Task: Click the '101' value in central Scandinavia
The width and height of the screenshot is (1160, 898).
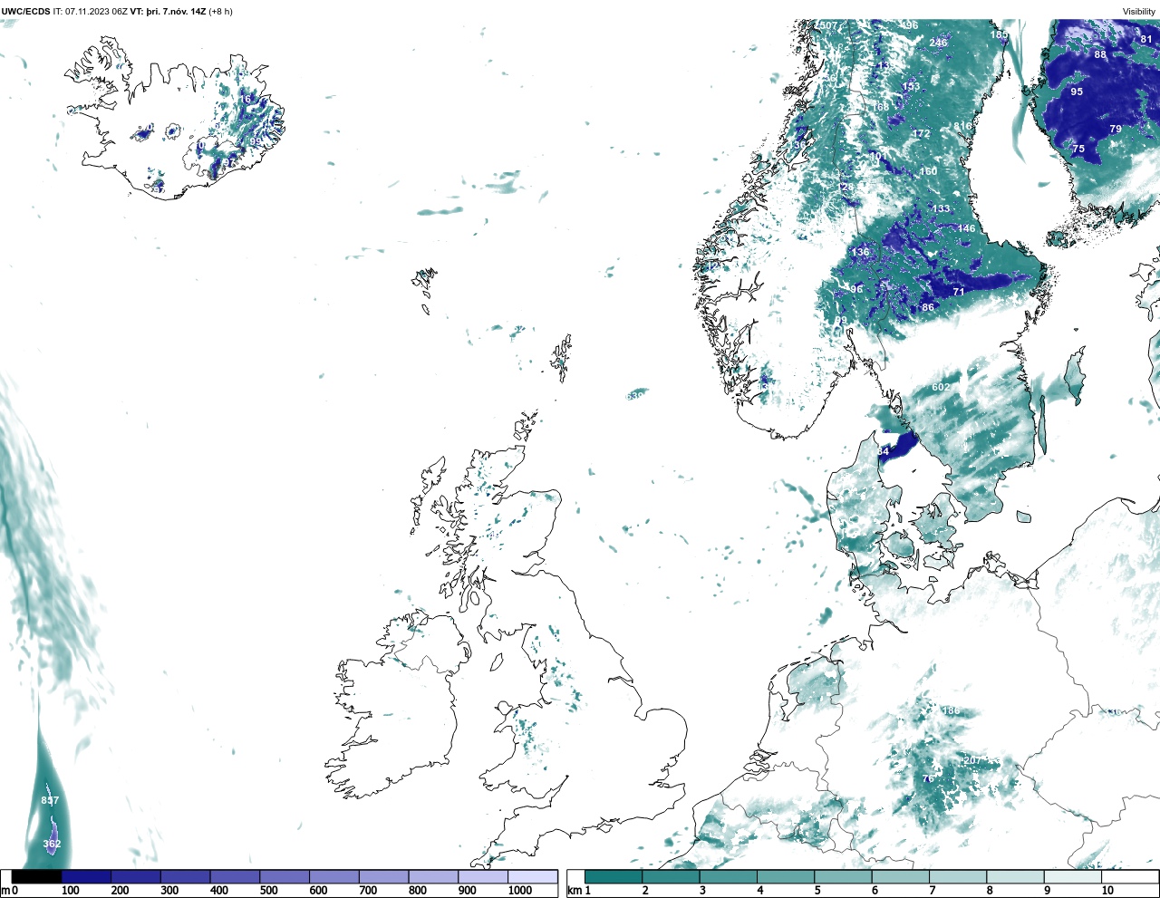Action: [878, 156]
